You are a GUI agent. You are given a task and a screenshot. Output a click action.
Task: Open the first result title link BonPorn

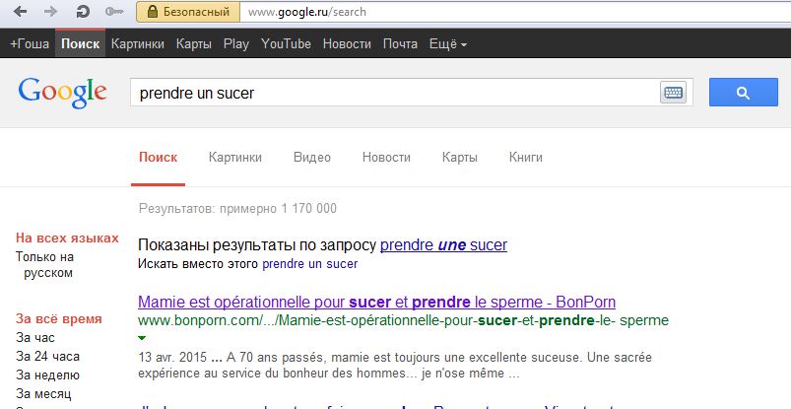[x=376, y=302]
